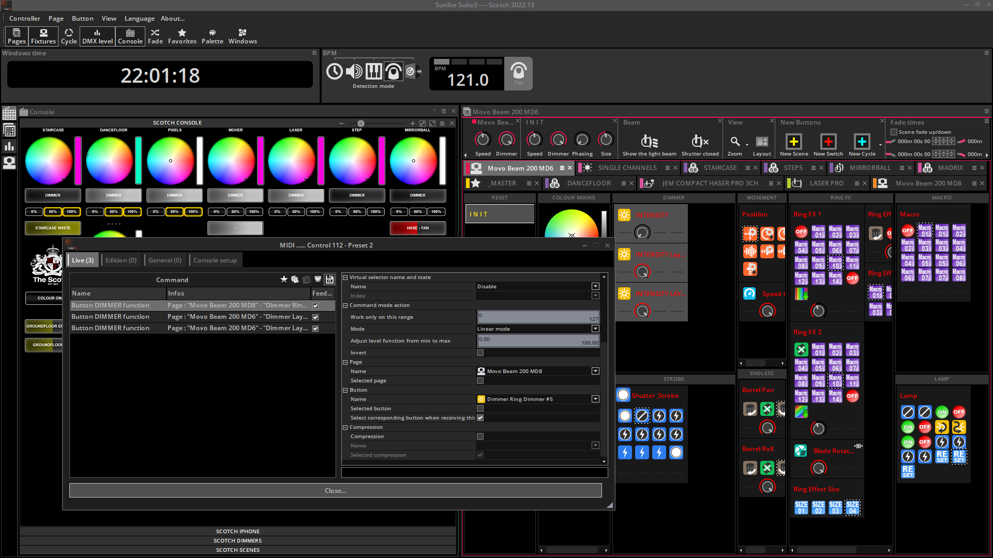Collapse the Compression section
This screenshot has height=558, width=993.
345,427
